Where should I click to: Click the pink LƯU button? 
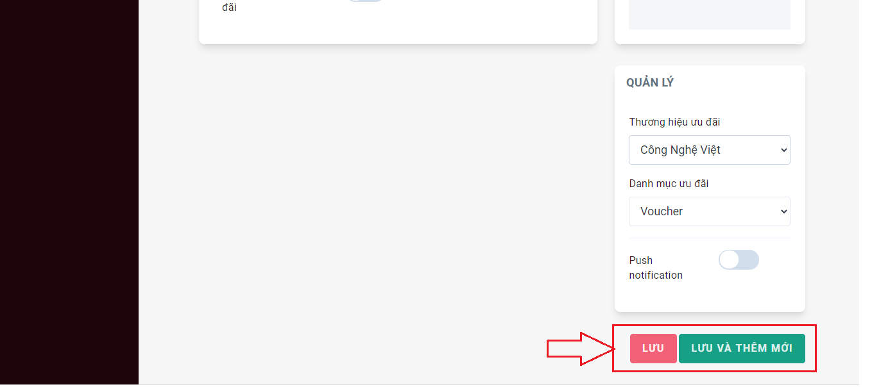(653, 349)
